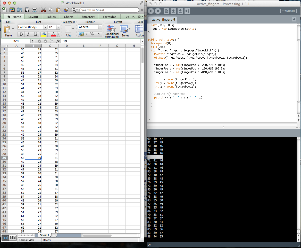Click the clipboard Paste icon in the Excel toolbar

click(x=58, y=10)
